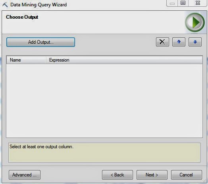Screen dimensions: 208x184
Task: Minimize the wizard window
Action: point(172,3)
